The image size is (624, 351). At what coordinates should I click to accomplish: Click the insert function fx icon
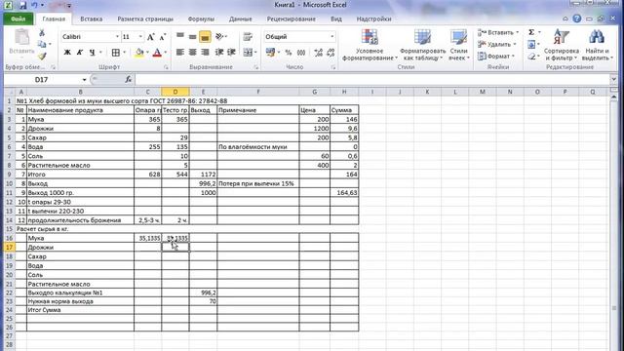pyautogui.click(x=128, y=80)
